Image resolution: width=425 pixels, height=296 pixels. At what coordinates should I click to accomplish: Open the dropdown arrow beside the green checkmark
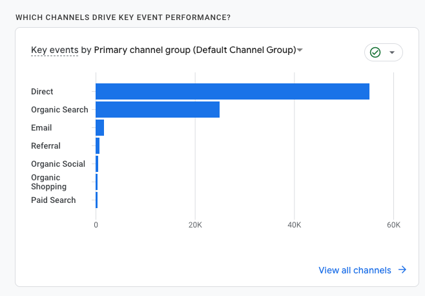click(x=392, y=52)
